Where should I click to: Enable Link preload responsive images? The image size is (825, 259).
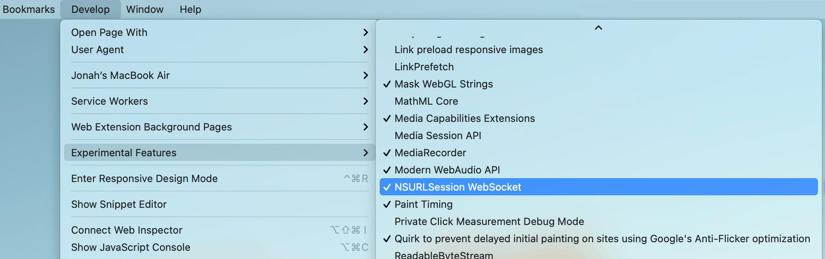[468, 50]
